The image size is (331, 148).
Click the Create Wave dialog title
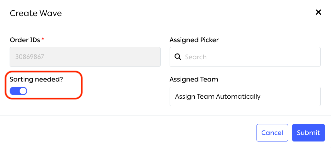point(36,13)
